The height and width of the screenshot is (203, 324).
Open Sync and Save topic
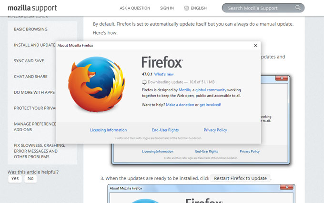(x=29, y=61)
